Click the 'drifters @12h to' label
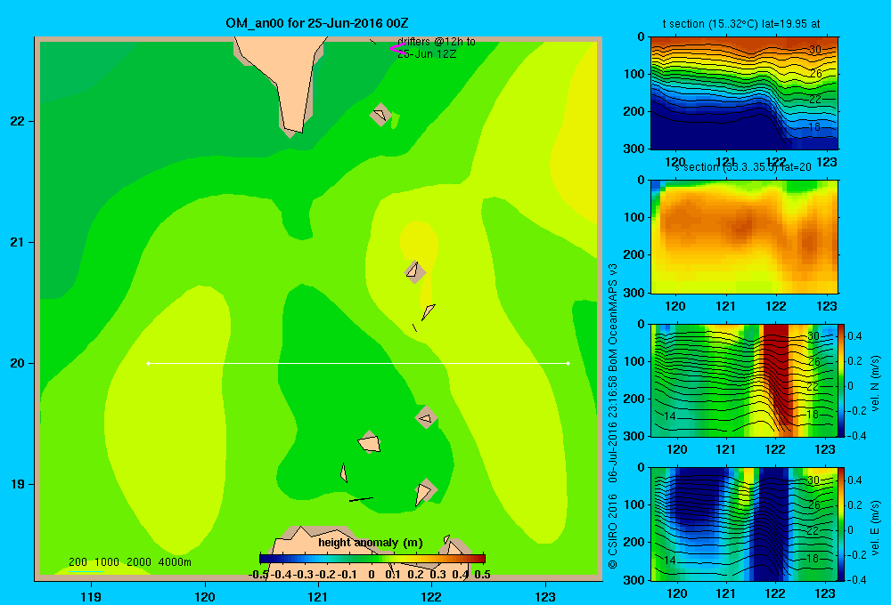Viewport: 891px width, 605px height. point(436,42)
